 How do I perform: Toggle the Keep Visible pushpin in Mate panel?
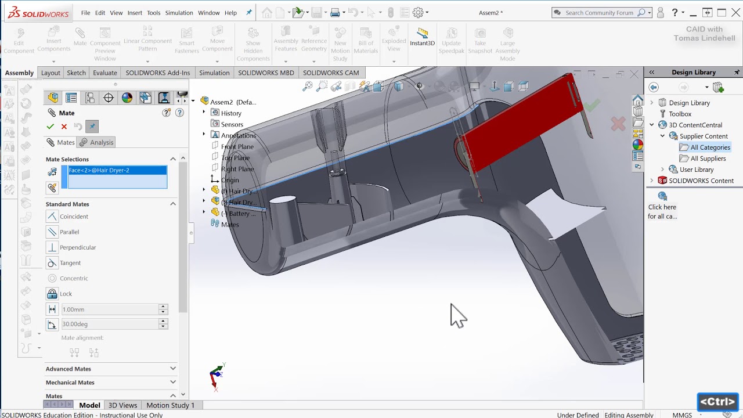pos(92,127)
